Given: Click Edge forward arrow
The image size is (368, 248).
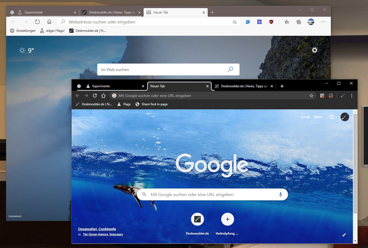Looking at the screenshot, I should point(26,22).
